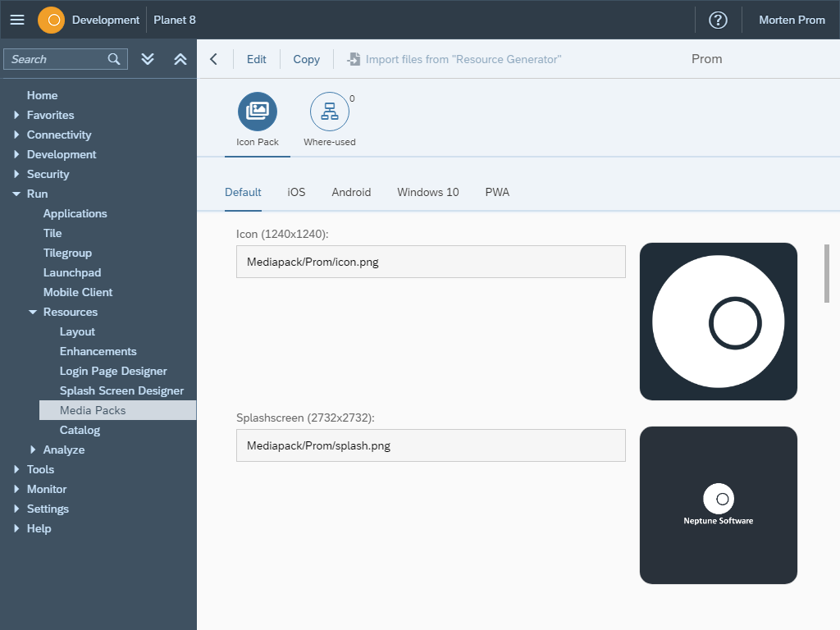Collapse the Resources subtree
The height and width of the screenshot is (630, 840).
pyautogui.click(x=33, y=313)
